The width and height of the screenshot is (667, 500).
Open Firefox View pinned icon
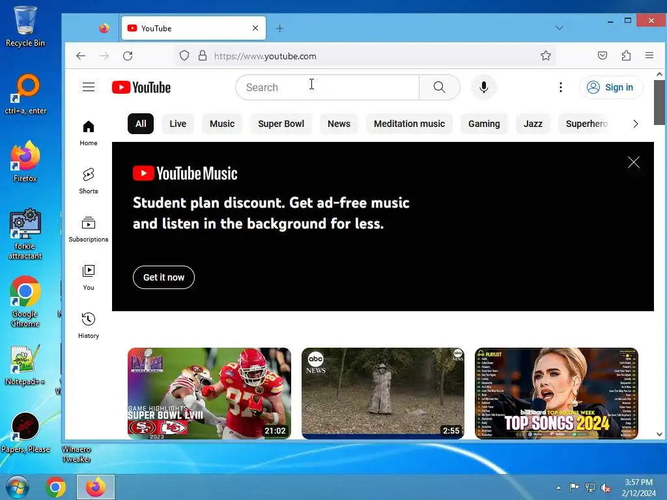pos(104,28)
